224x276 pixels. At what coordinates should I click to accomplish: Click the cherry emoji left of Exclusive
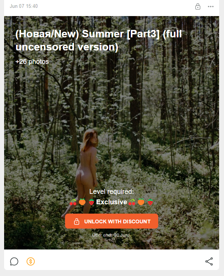[x=73, y=202]
